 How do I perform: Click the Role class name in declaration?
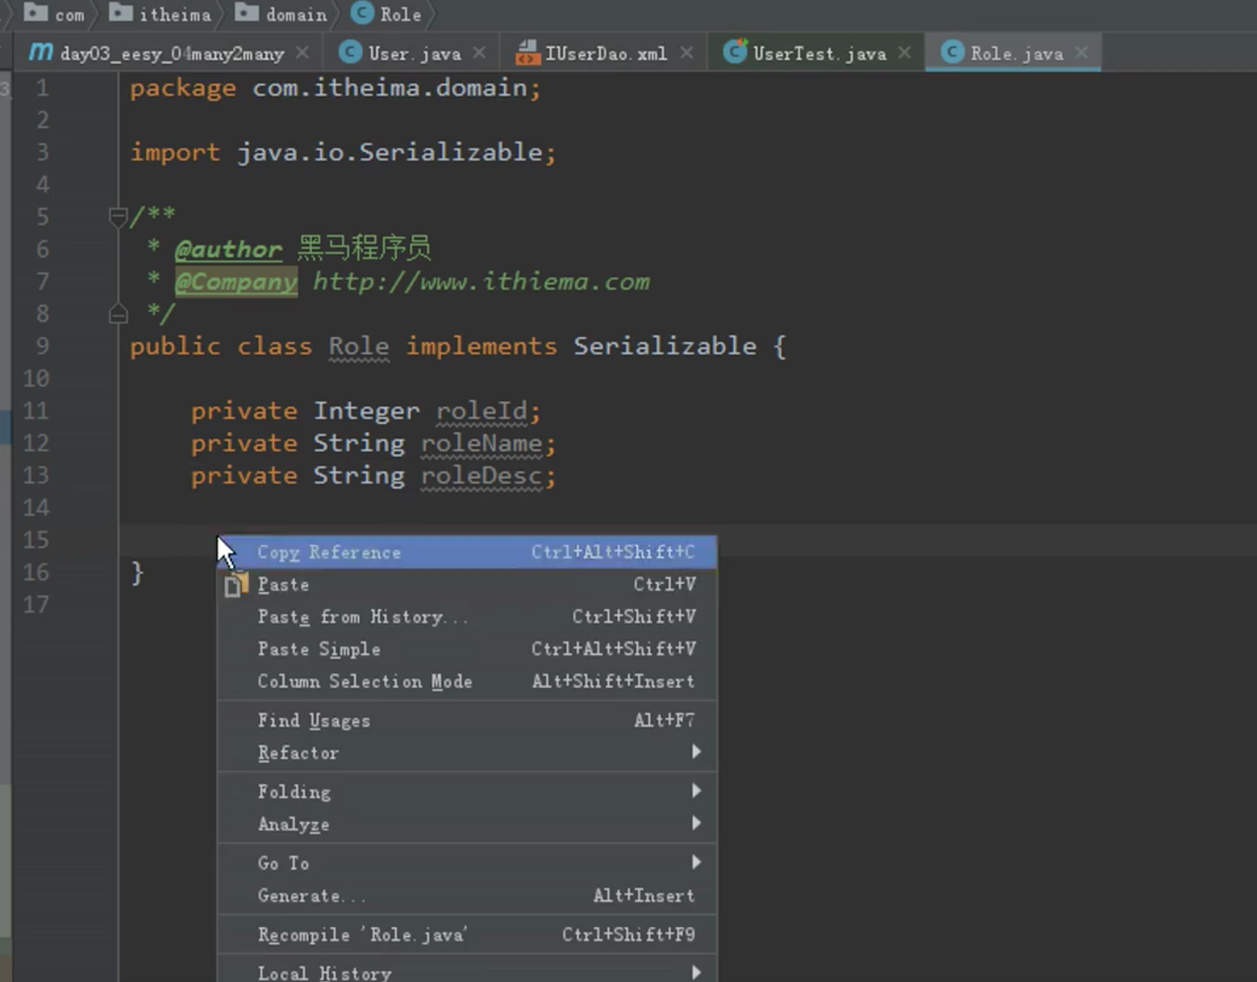click(359, 346)
